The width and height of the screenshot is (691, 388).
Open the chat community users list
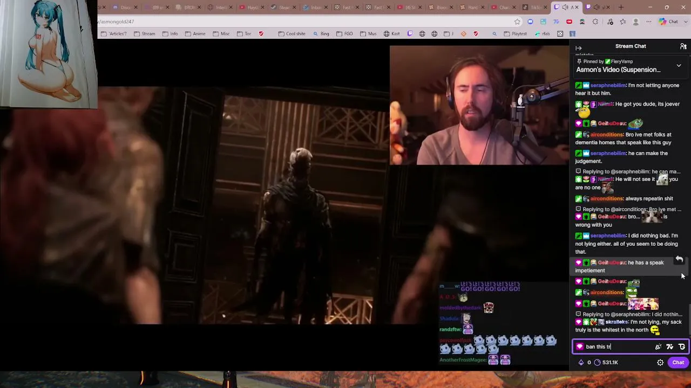tap(683, 46)
